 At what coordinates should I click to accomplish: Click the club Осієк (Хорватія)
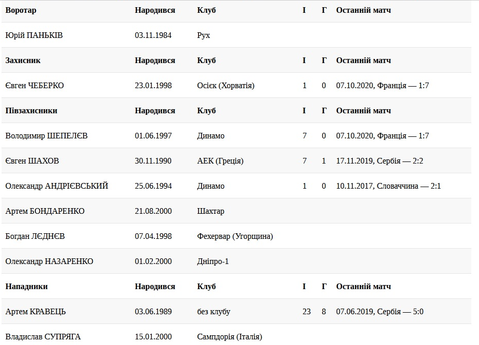(225, 86)
